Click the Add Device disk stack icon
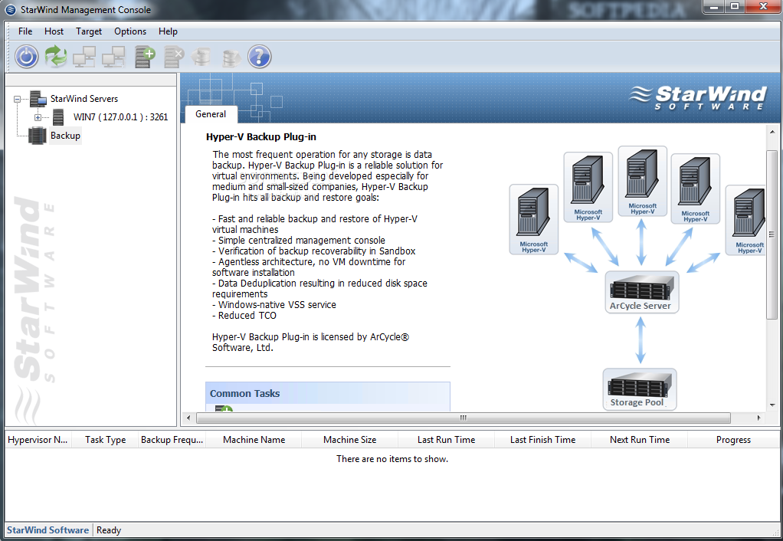The height and width of the screenshot is (541, 783). pos(201,57)
